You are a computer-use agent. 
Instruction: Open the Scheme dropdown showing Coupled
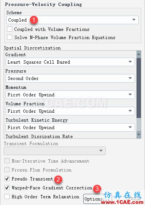[x=72, y=20]
